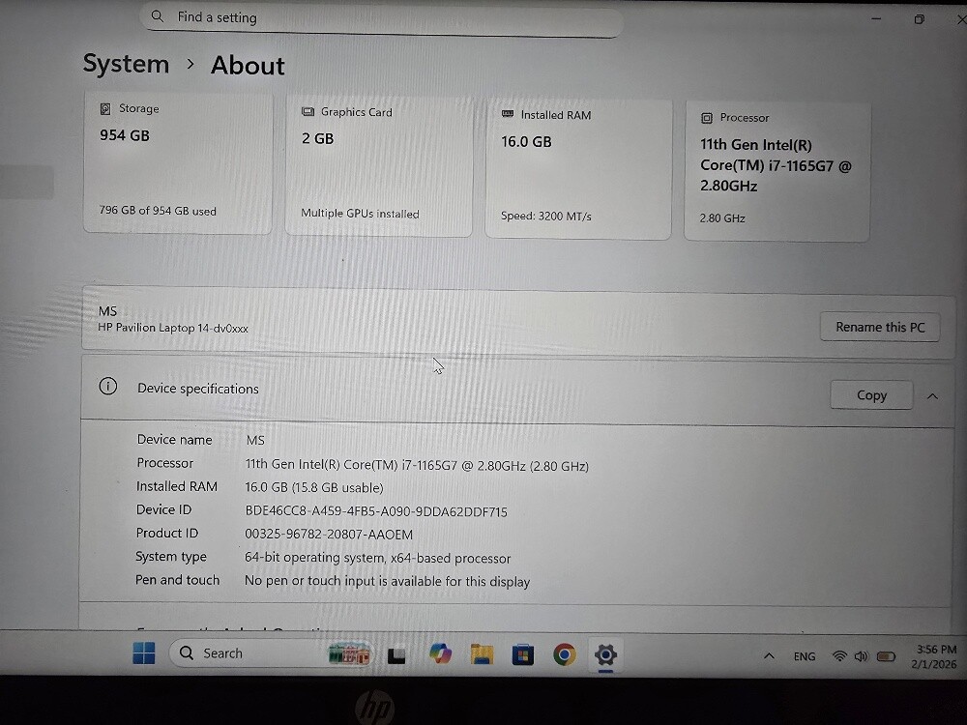Collapse the Device specifications section
Viewport: 967px width, 725px height.
[932, 396]
